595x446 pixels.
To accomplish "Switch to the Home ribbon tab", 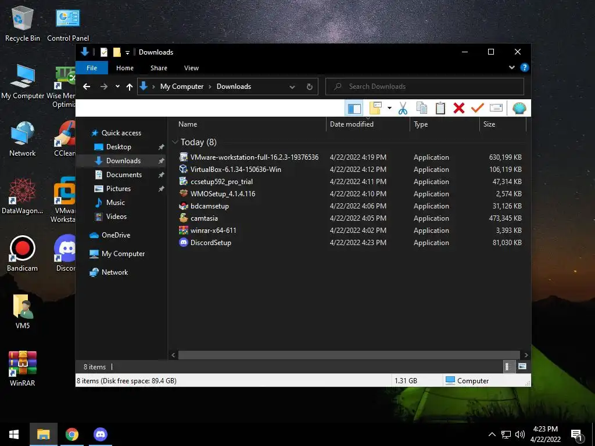I will tap(125, 68).
